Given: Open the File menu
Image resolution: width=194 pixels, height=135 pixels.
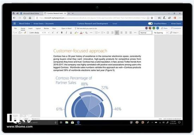Looking at the screenshot, I should point(15,28).
